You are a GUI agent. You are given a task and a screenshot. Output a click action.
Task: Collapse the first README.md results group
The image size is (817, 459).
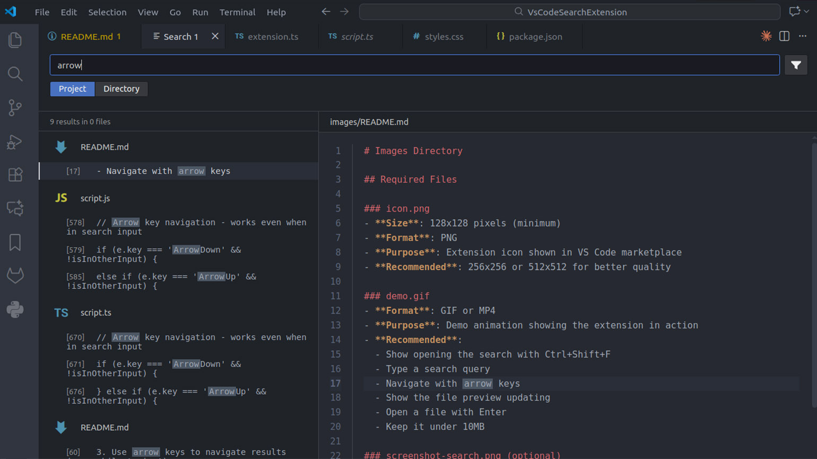click(104, 147)
